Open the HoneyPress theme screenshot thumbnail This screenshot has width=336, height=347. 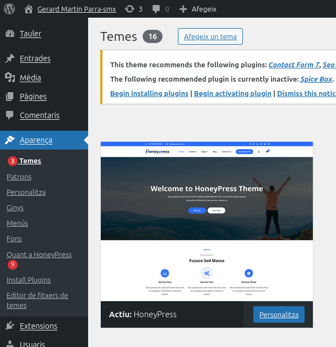pos(207,221)
